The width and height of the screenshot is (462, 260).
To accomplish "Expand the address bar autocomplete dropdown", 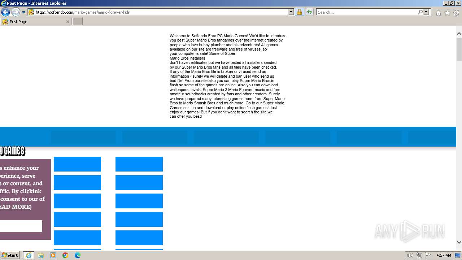I will pyautogui.click(x=291, y=12).
